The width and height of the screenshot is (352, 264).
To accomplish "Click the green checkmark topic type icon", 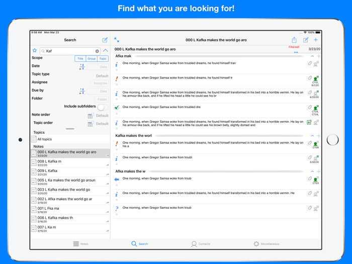I will pos(117,108).
